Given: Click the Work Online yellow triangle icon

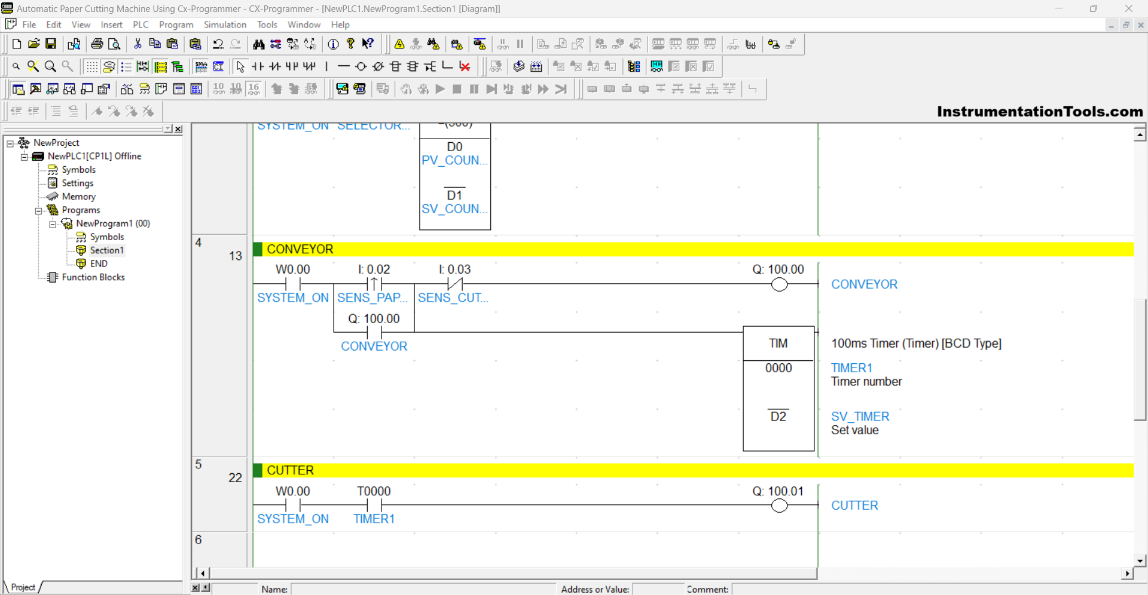Looking at the screenshot, I should [399, 44].
